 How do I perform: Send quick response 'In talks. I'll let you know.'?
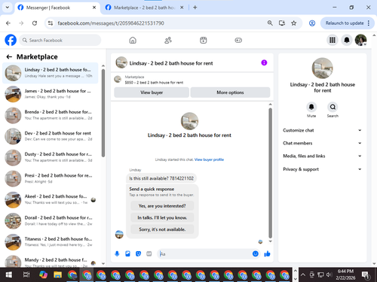coord(162,217)
